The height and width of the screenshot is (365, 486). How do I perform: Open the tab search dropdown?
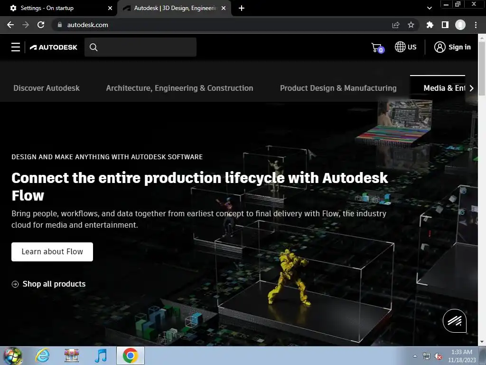429,8
